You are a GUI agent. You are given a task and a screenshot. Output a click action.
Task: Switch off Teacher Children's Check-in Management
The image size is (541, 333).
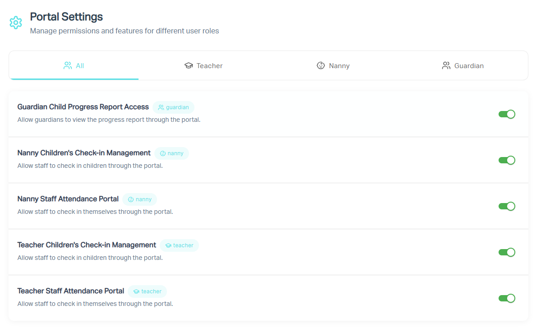pos(506,252)
